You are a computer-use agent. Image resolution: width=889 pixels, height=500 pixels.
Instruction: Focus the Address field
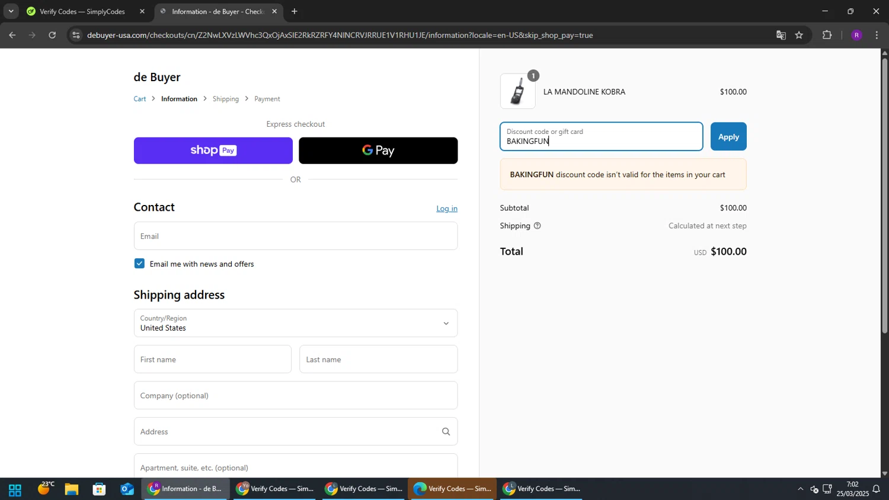(x=296, y=431)
